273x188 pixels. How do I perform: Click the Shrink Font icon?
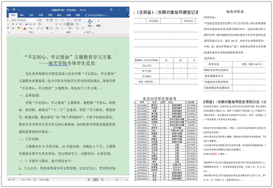[42, 28]
